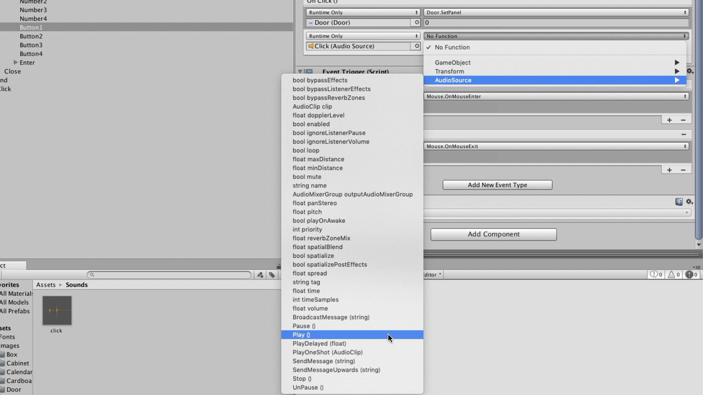Choose Play () from the AudioSource submenu

tap(302, 335)
